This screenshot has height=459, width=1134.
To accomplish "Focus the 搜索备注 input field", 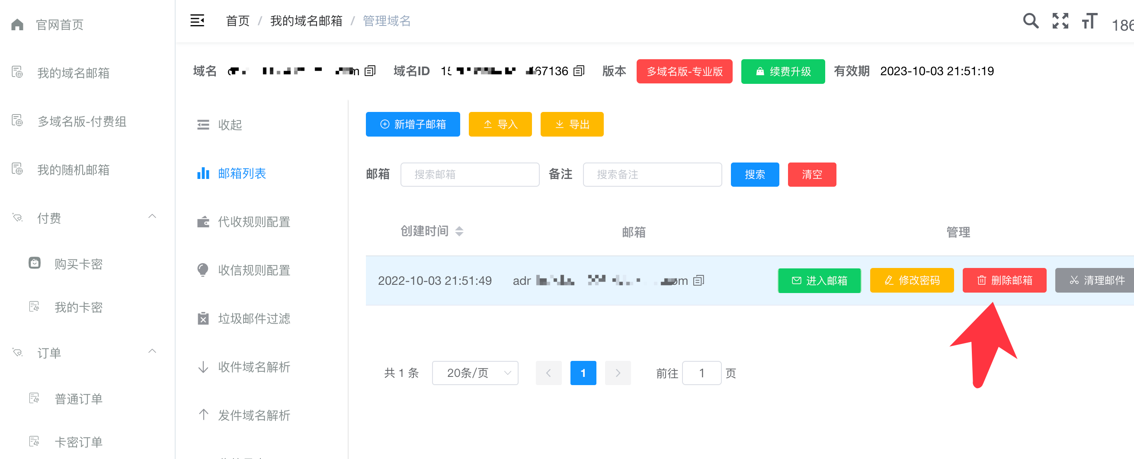I will click(x=652, y=174).
